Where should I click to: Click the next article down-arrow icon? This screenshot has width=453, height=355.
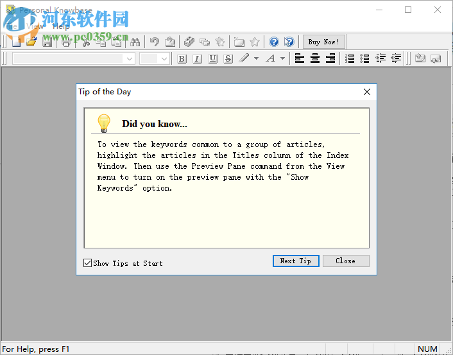436,58
